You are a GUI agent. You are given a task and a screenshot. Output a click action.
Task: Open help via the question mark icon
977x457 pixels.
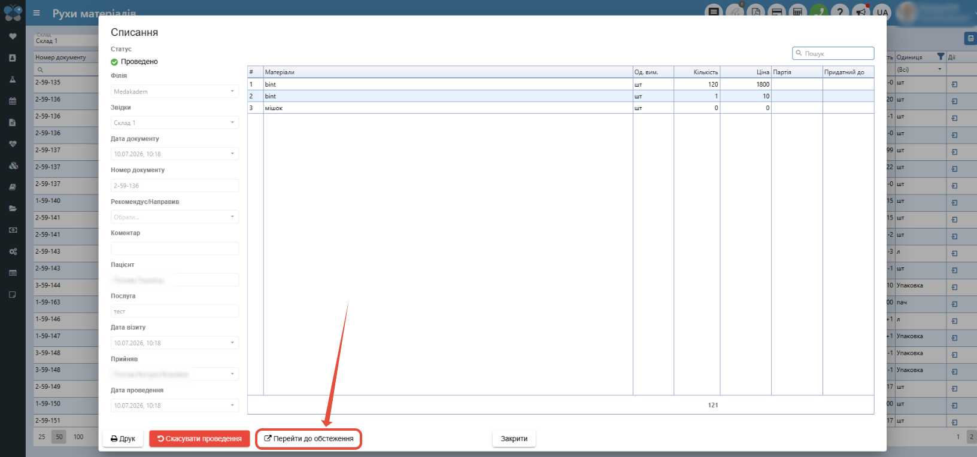840,11
